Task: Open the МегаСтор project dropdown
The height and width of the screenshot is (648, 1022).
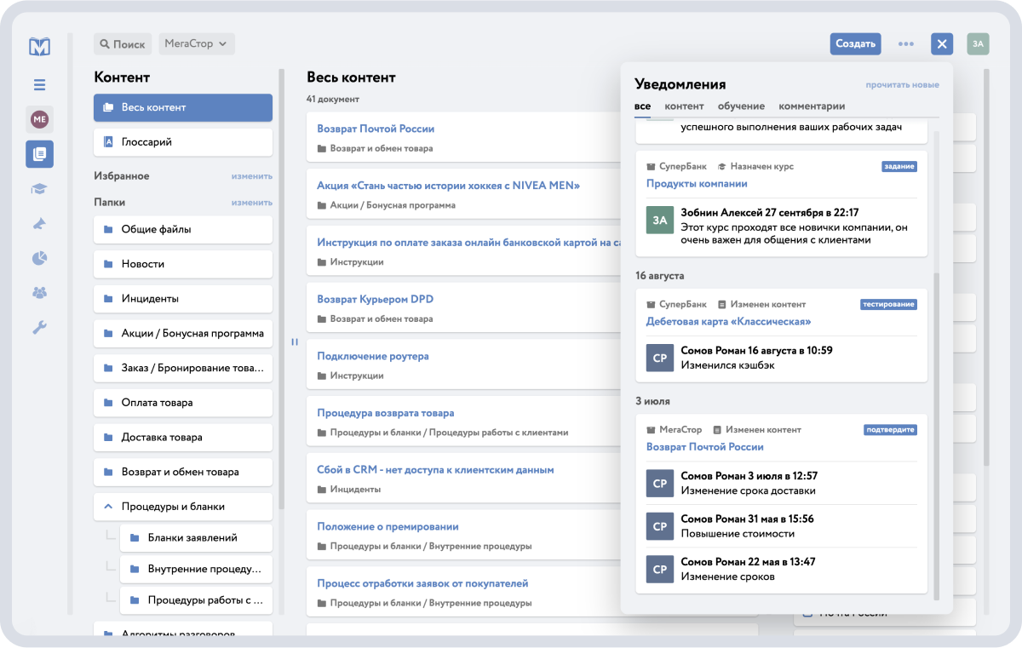Action: 197,43
